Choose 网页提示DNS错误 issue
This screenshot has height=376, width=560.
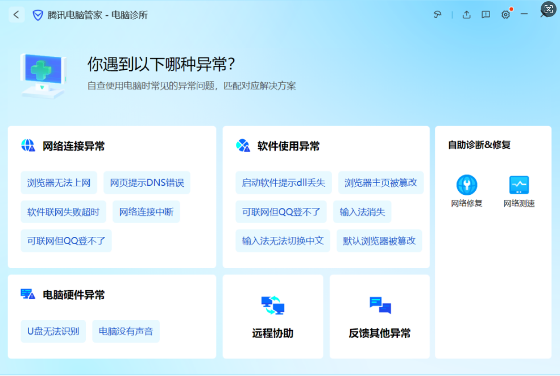coord(147,183)
